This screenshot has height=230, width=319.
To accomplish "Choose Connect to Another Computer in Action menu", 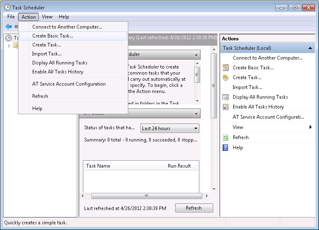I will [x=73, y=27].
